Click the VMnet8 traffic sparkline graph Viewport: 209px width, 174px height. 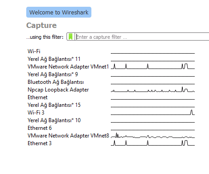[x=153, y=135]
